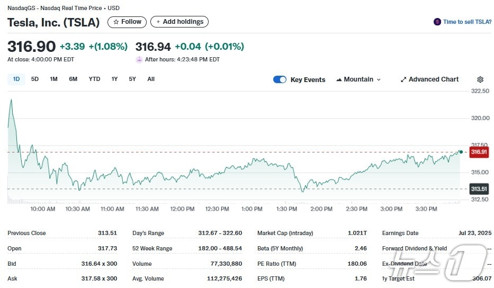Viewport: 494px width, 288px height.
Task: Click the purple icon beside Time to sell TSLA
Action: coord(437,22)
